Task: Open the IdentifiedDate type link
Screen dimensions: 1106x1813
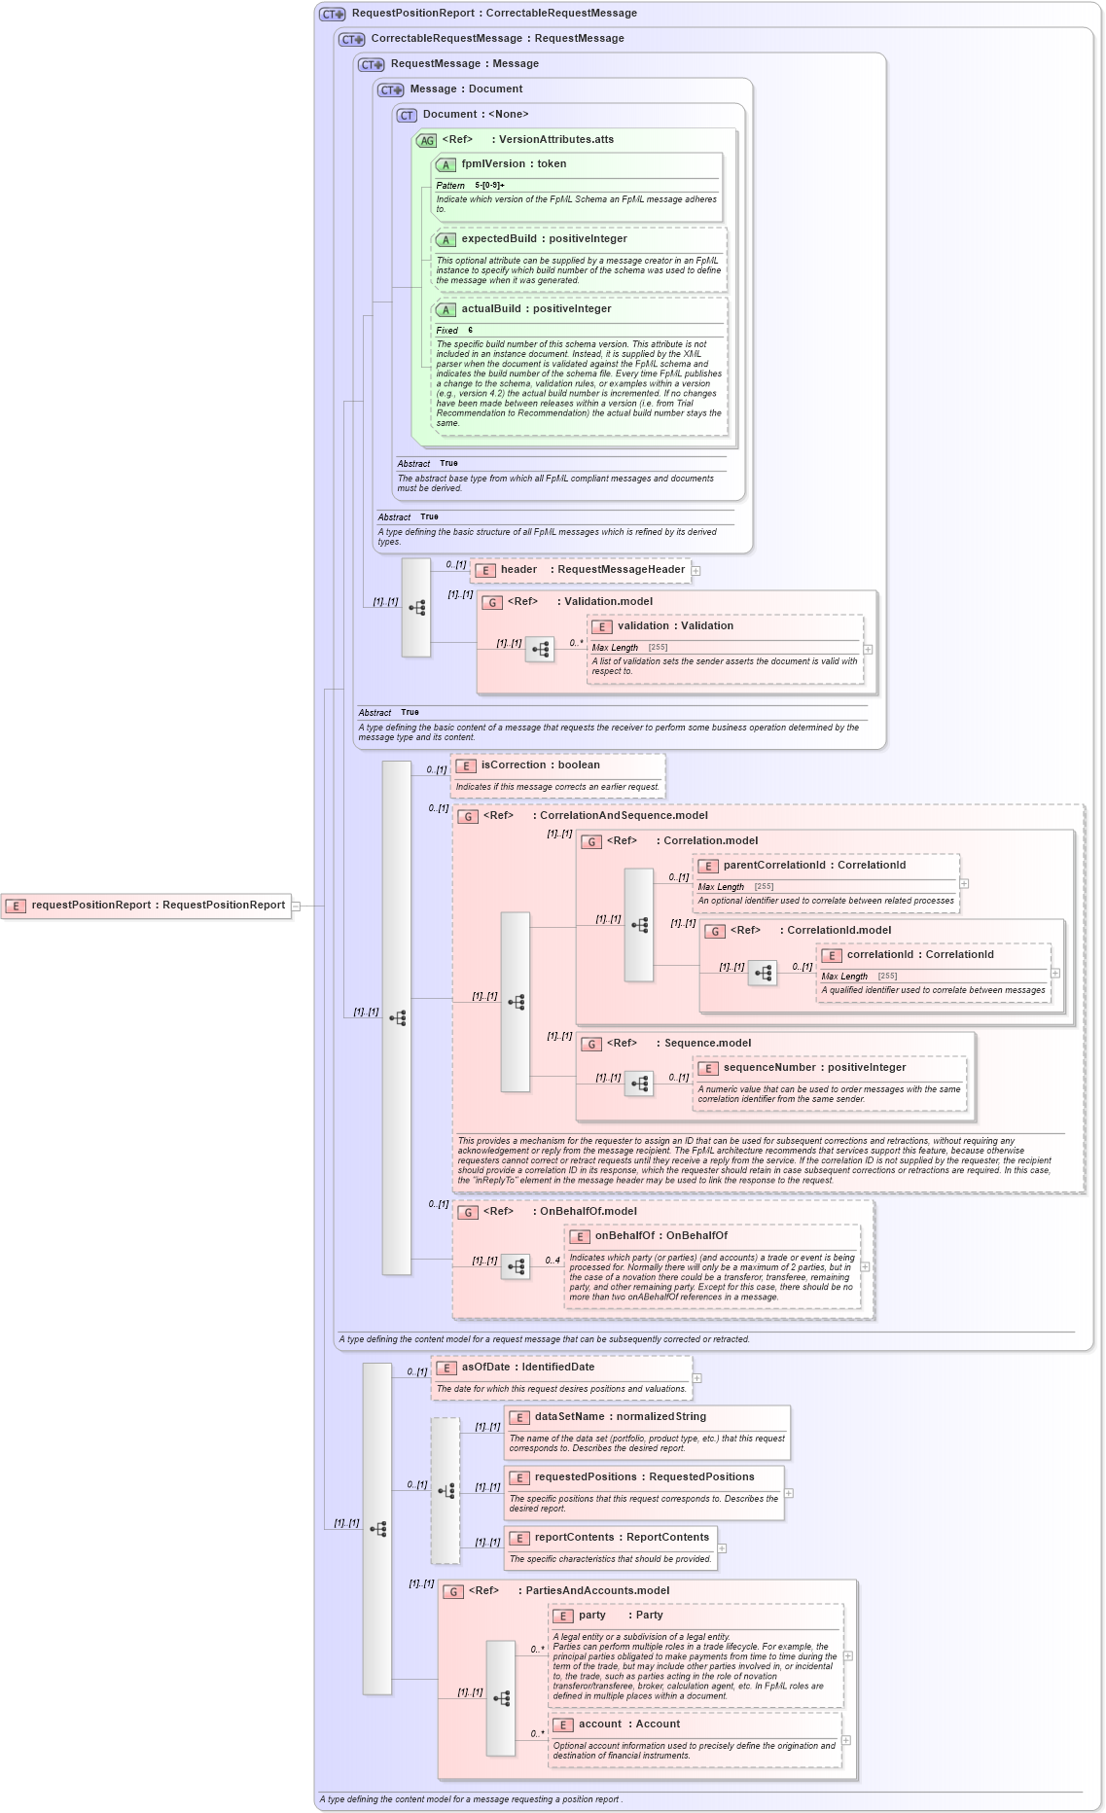Action: [x=558, y=1368]
